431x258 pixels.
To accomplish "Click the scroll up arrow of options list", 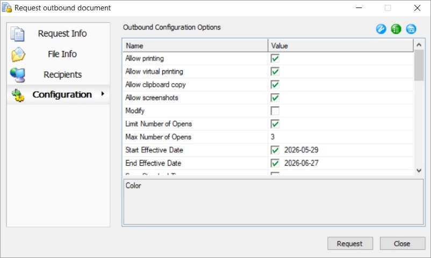I will pos(419,45).
